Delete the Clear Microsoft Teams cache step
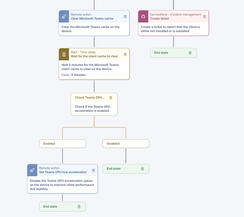The height and width of the screenshot is (217, 244). [125, 17]
